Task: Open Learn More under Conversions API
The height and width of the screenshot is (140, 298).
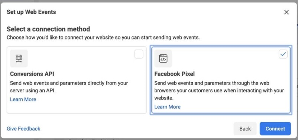Action: (x=23, y=99)
